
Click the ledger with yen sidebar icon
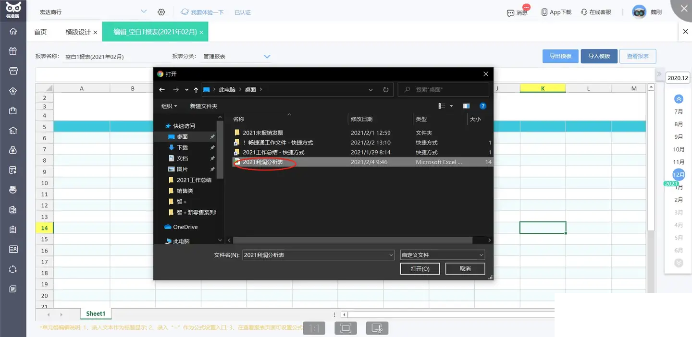click(13, 170)
